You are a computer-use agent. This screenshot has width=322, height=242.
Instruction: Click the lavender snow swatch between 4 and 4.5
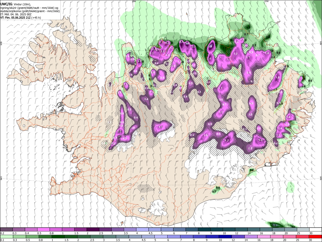[x=142, y=230]
